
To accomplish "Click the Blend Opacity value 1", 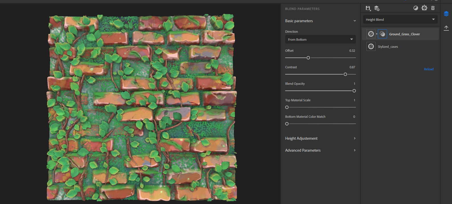I will pos(354,84).
